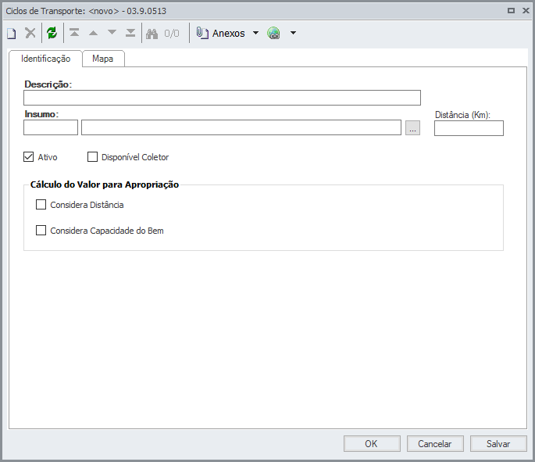The image size is (535, 462).
Task: Click the new record icon
Action: 12,34
